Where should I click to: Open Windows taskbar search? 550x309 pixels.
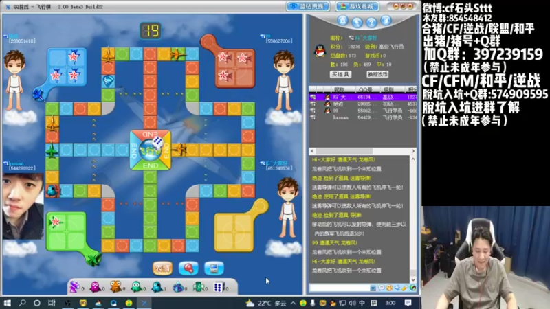[23, 303]
